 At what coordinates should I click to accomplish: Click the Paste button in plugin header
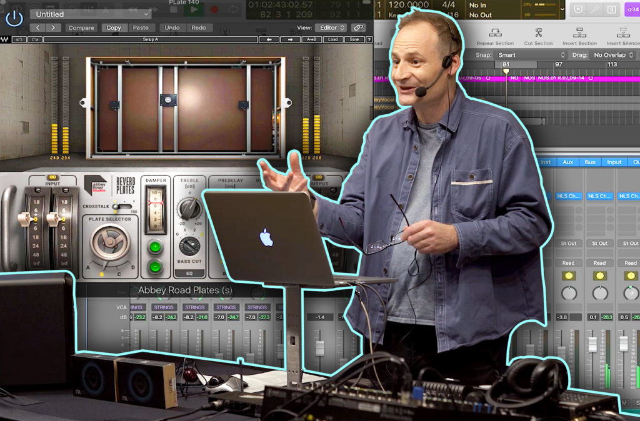click(x=141, y=27)
